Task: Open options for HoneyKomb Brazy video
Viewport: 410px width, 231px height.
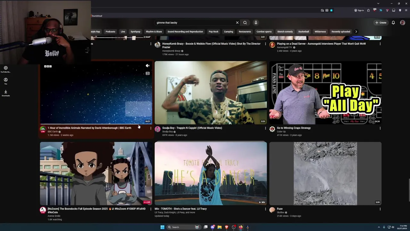Action: coord(265,44)
